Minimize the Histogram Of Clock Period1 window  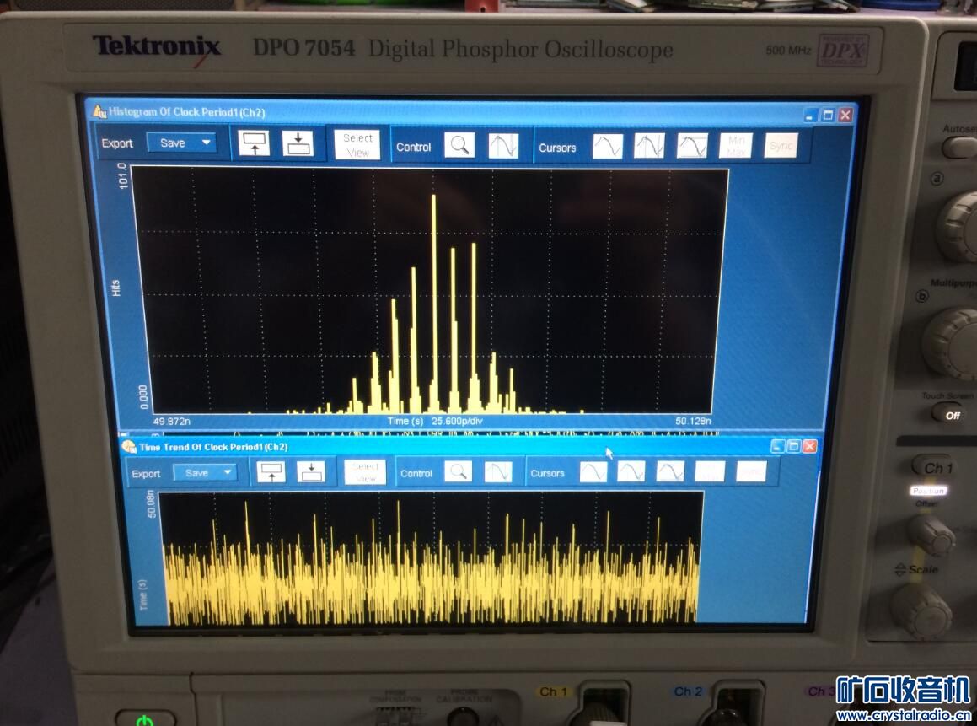coord(810,116)
